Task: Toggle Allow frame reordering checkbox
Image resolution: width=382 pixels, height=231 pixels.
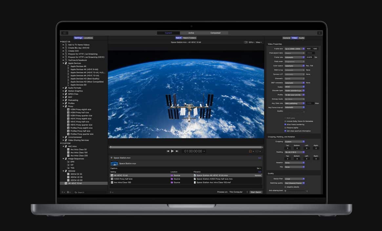Action: click(285, 124)
